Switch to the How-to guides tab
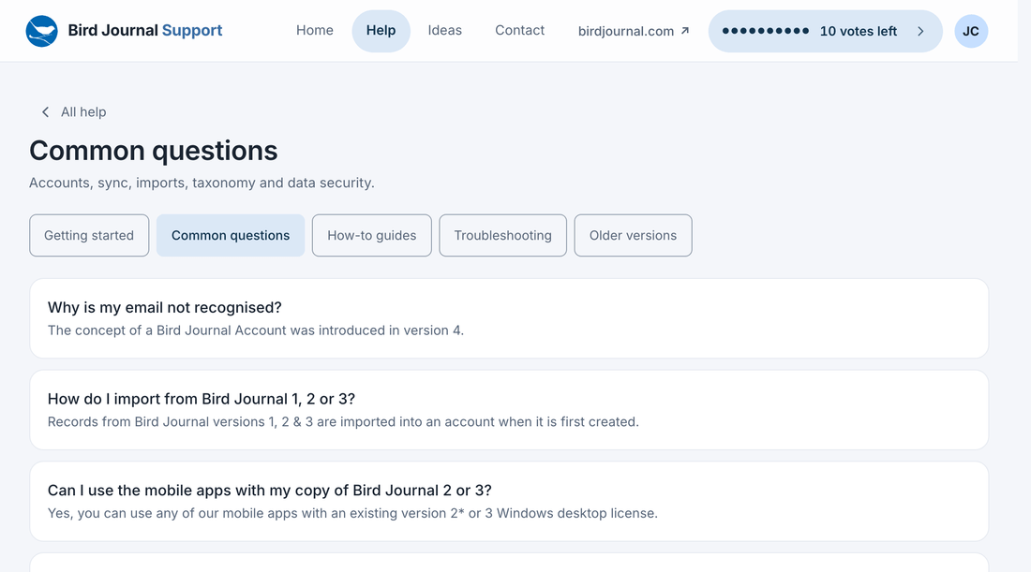Viewport: 1031px width, 572px height. [x=371, y=235]
